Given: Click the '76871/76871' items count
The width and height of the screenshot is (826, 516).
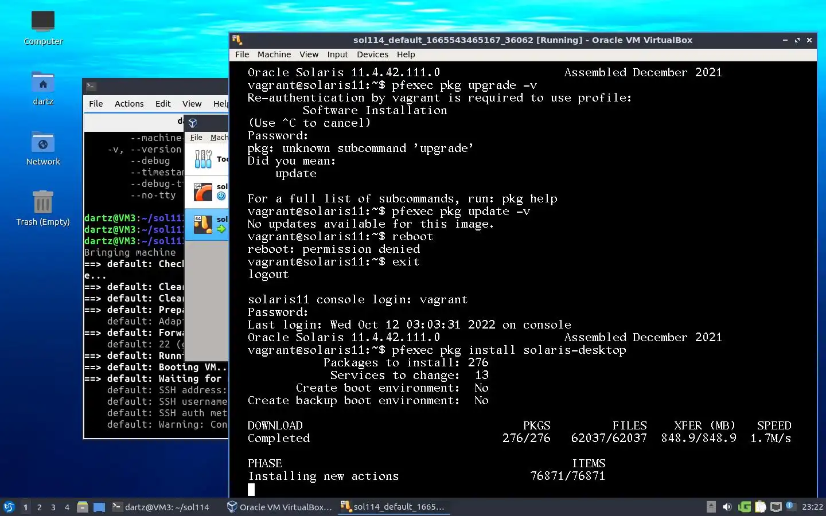Looking at the screenshot, I should pos(567,476).
